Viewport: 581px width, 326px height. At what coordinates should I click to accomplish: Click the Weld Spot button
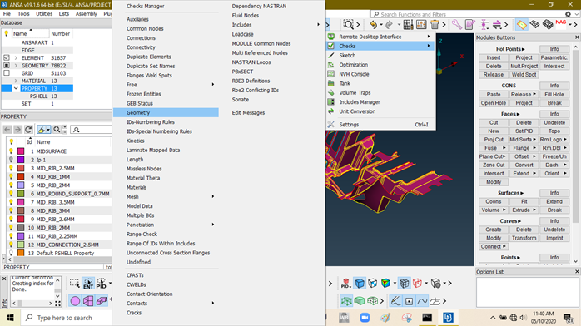[524, 74]
